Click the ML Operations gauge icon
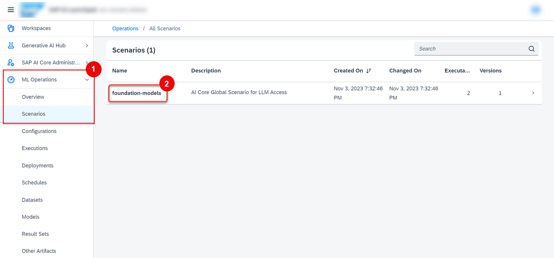Image resolution: width=554 pixels, height=258 pixels. point(11,80)
